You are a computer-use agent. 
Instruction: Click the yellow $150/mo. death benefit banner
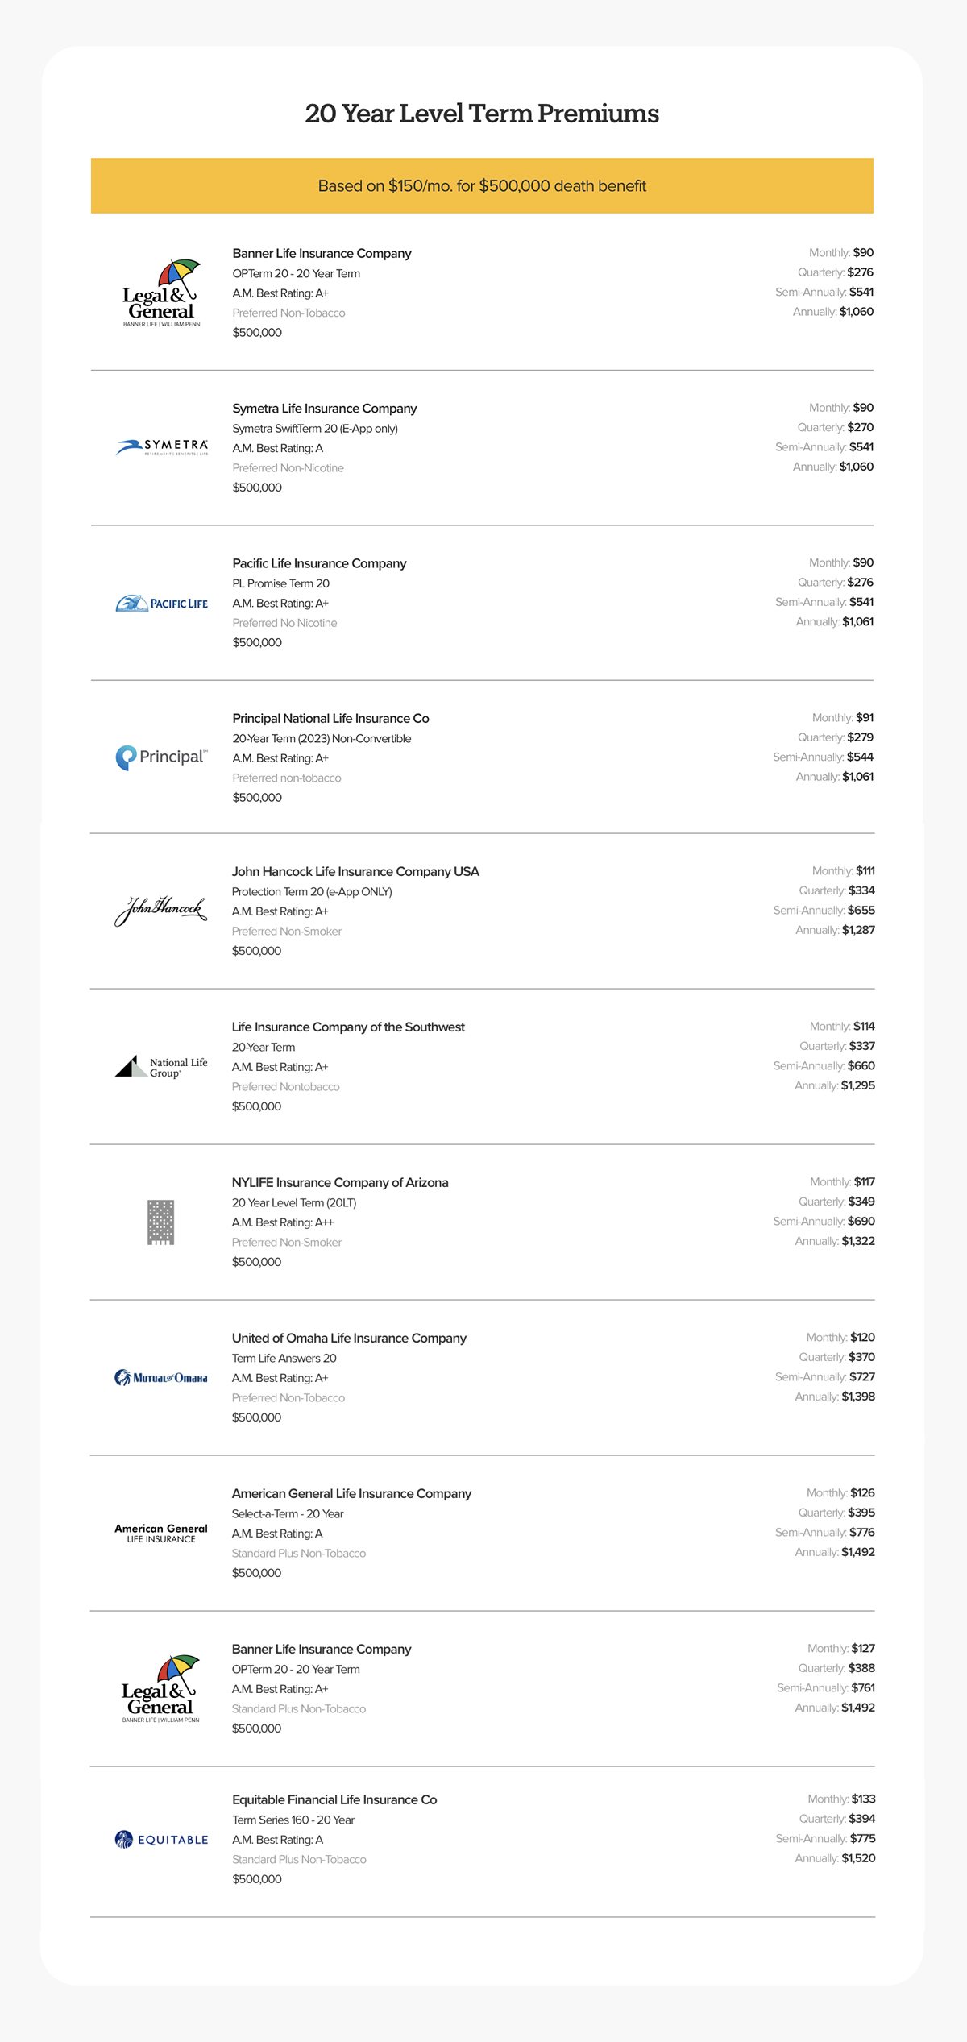click(x=482, y=186)
